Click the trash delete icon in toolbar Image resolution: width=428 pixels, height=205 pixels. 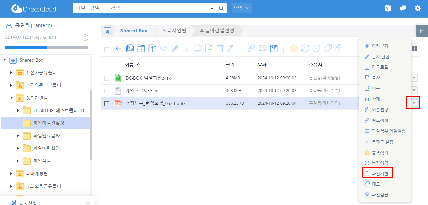(220, 48)
